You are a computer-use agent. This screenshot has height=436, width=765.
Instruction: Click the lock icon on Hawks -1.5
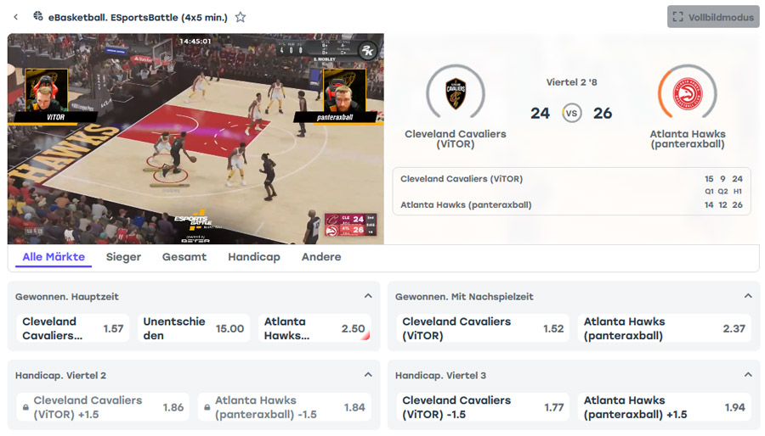click(x=207, y=407)
